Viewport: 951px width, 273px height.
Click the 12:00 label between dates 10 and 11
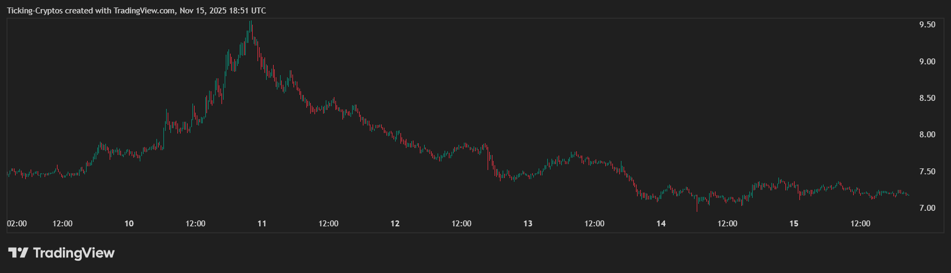[x=196, y=224]
